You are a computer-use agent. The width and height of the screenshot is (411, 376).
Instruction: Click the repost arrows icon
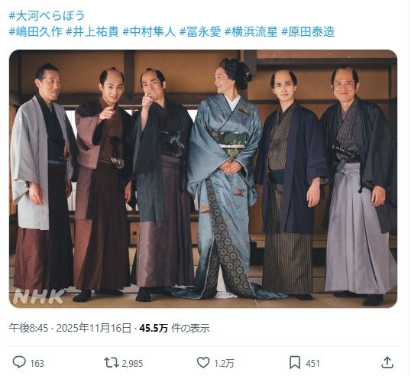[112, 363]
